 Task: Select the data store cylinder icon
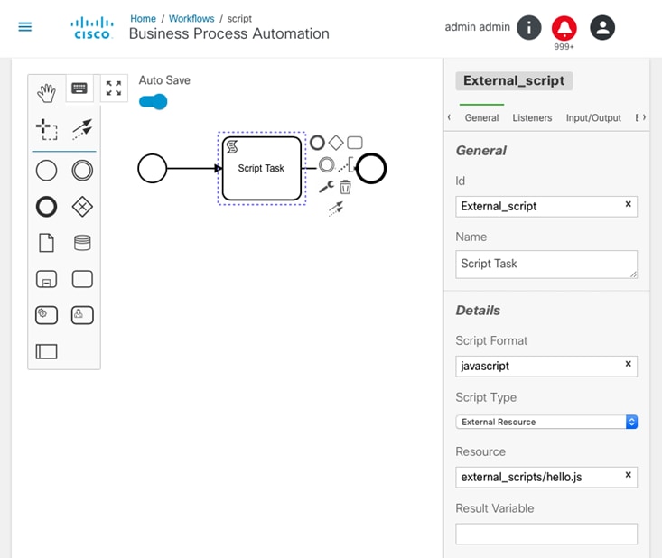click(x=82, y=243)
